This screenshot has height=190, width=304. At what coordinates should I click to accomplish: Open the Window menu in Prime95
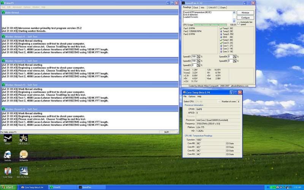tap(36, 7)
